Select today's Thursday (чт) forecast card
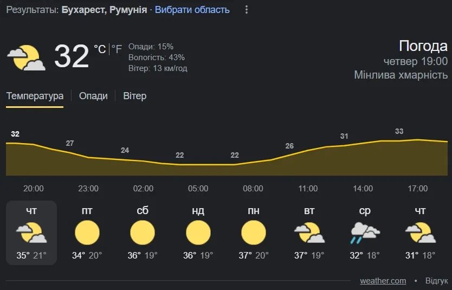The height and width of the screenshot is (290, 452). click(31, 233)
